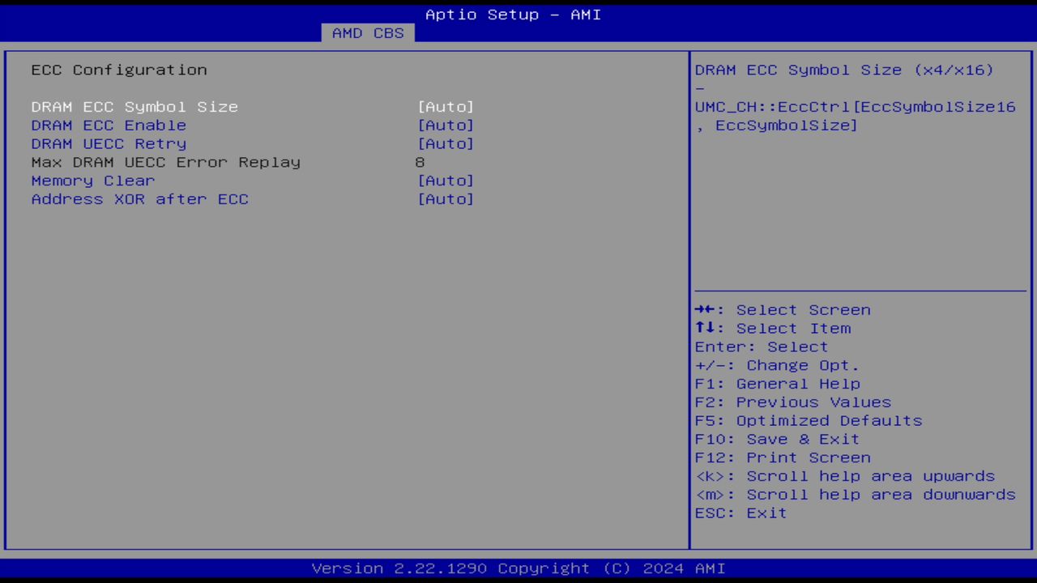This screenshot has height=583, width=1037.
Task: Select the Address XOR after ECC label
Action: coord(140,199)
